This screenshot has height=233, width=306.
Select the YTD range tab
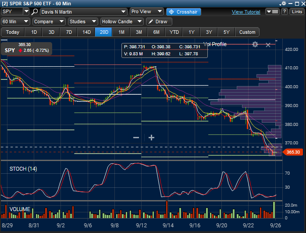174,32
